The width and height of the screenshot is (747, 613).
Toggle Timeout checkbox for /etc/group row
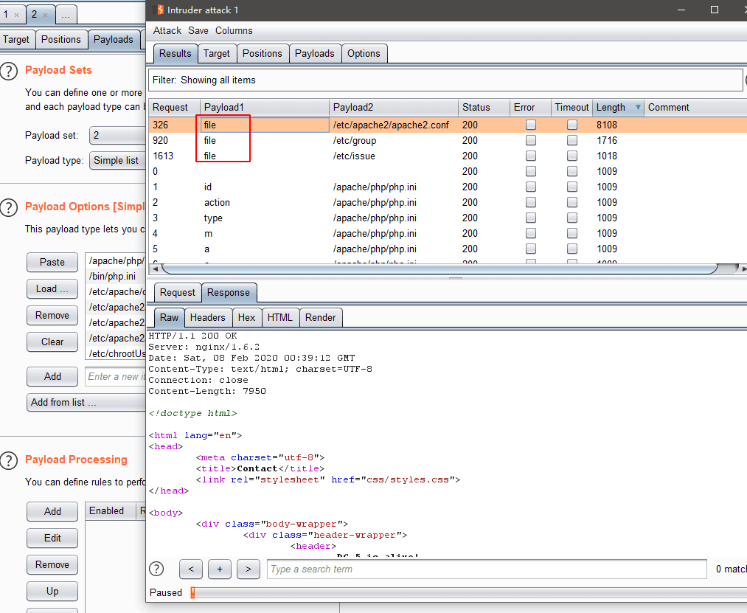tap(572, 141)
